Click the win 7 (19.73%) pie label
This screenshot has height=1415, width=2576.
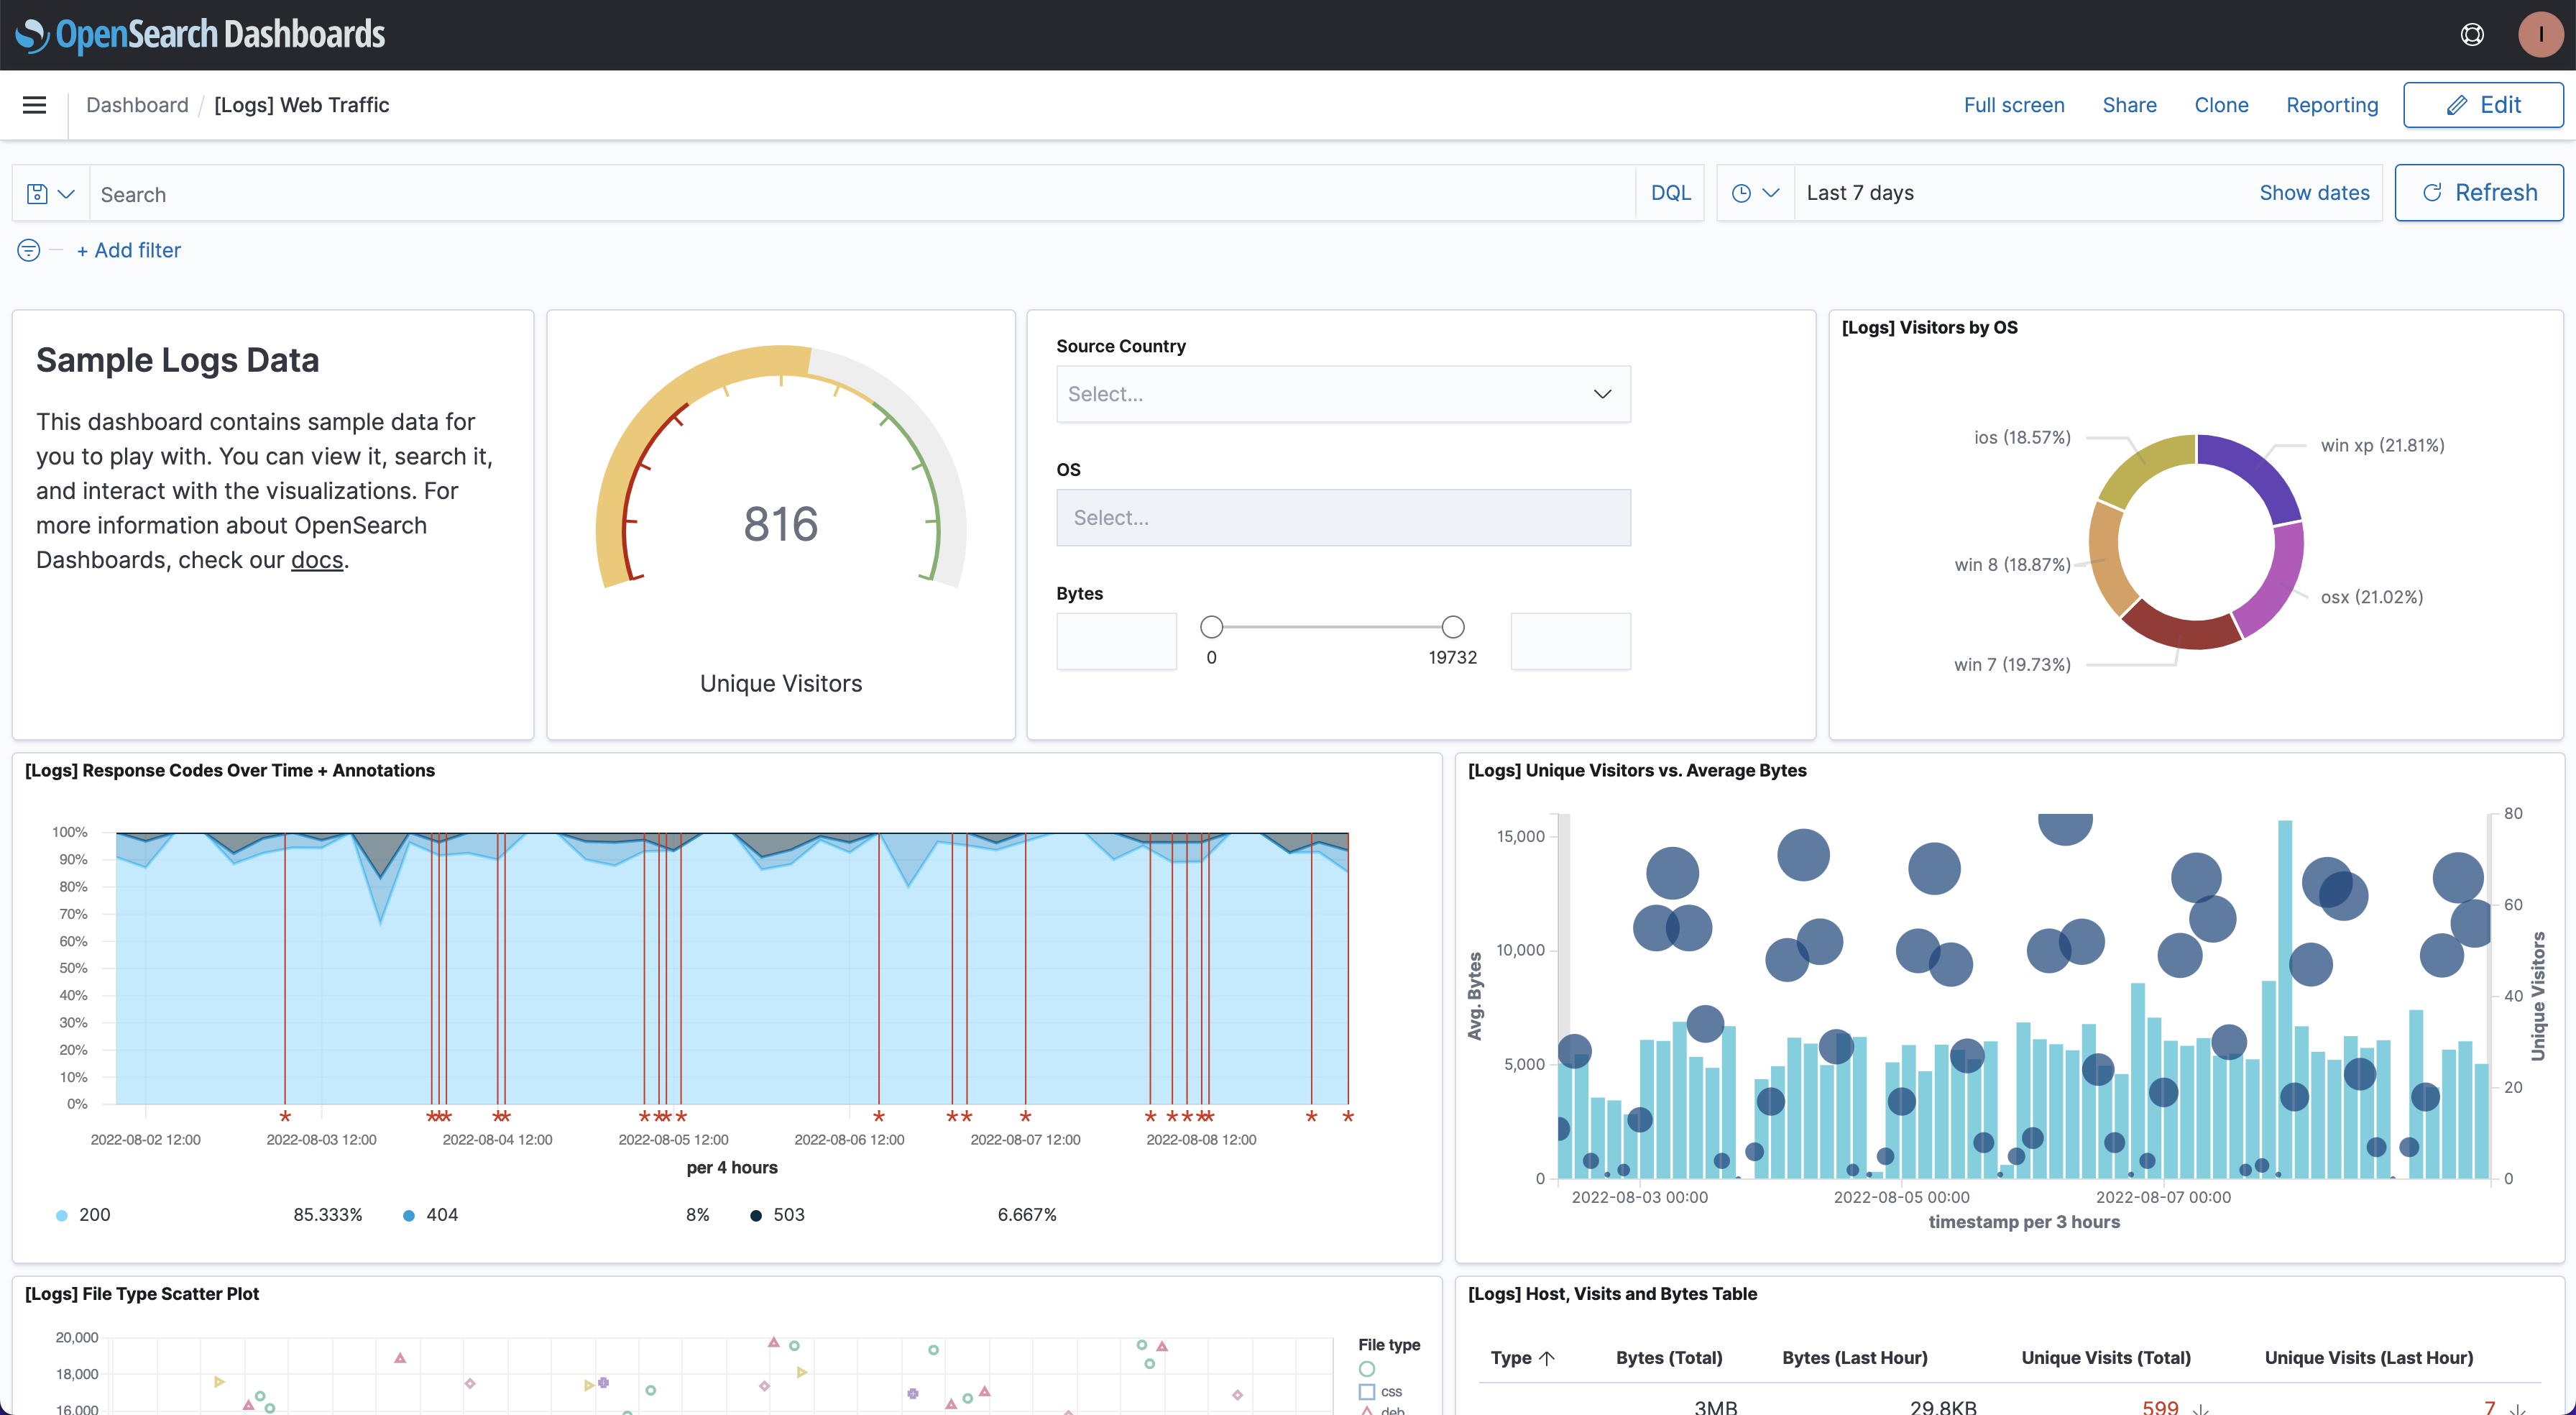point(2012,664)
